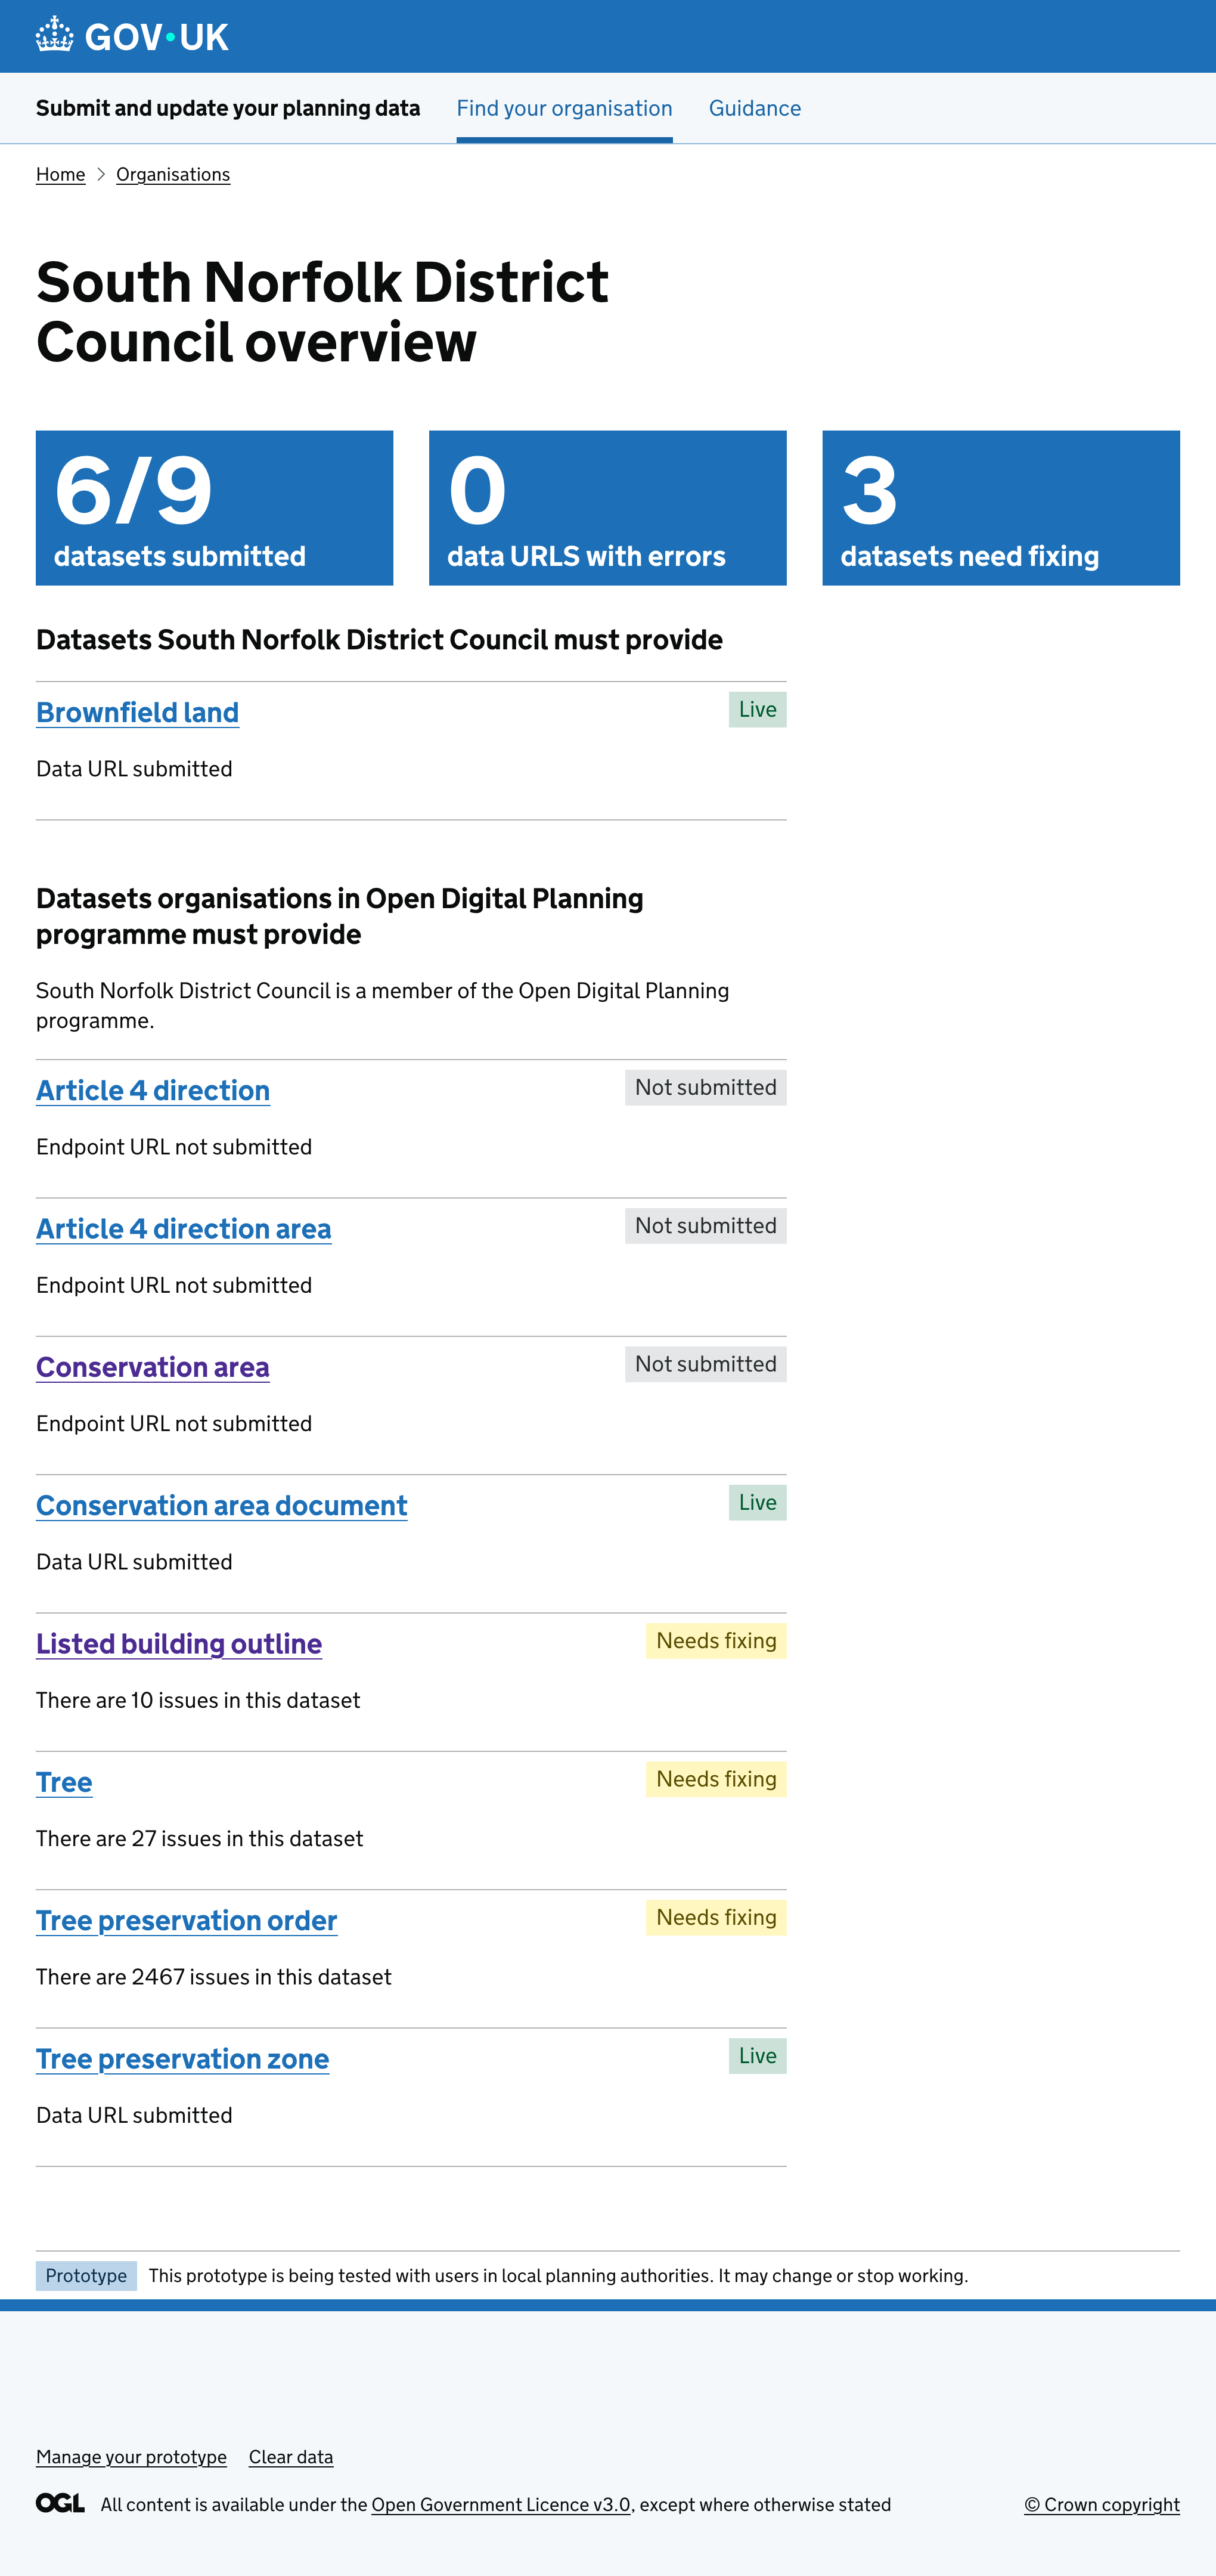
Task: Click the OGL licence logo in footer
Action: click(x=60, y=2503)
